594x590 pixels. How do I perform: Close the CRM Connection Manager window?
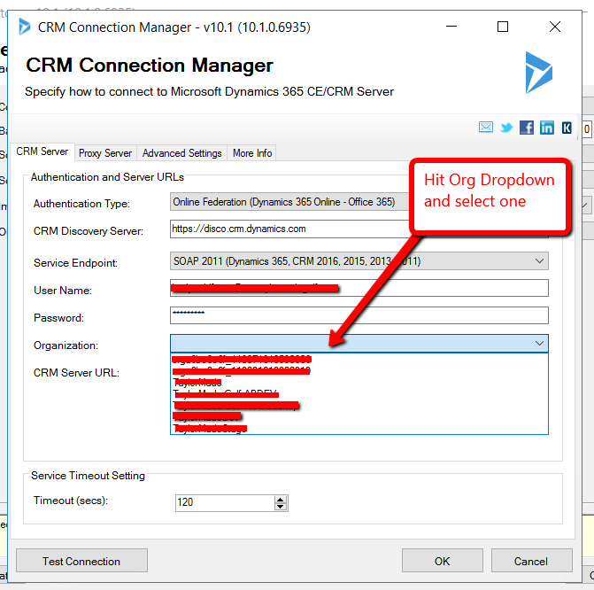click(554, 27)
